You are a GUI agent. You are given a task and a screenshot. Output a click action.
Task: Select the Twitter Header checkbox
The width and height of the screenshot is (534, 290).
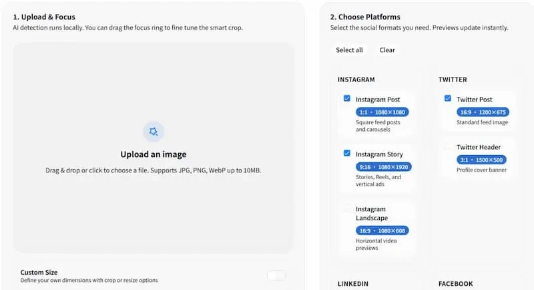(448, 146)
